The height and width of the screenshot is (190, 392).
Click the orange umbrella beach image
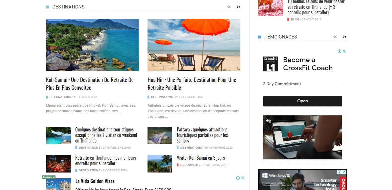click(194, 45)
